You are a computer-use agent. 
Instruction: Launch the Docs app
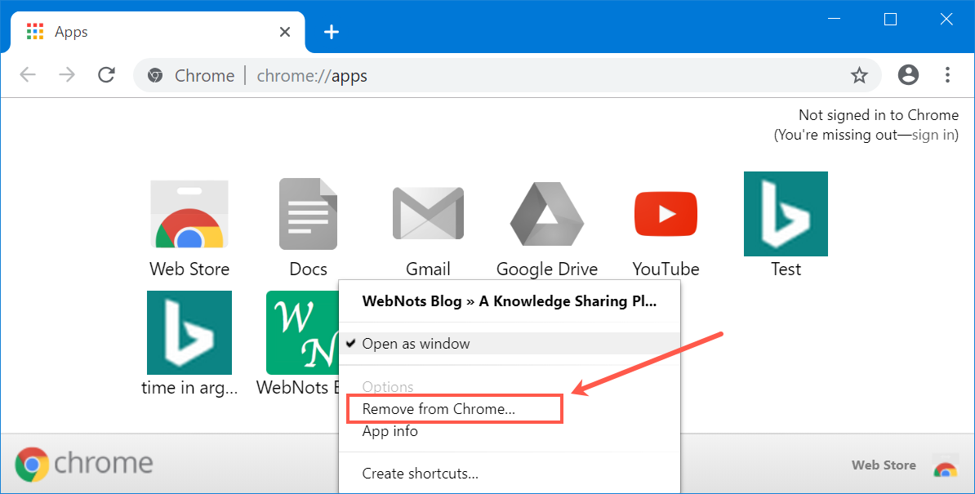point(308,214)
